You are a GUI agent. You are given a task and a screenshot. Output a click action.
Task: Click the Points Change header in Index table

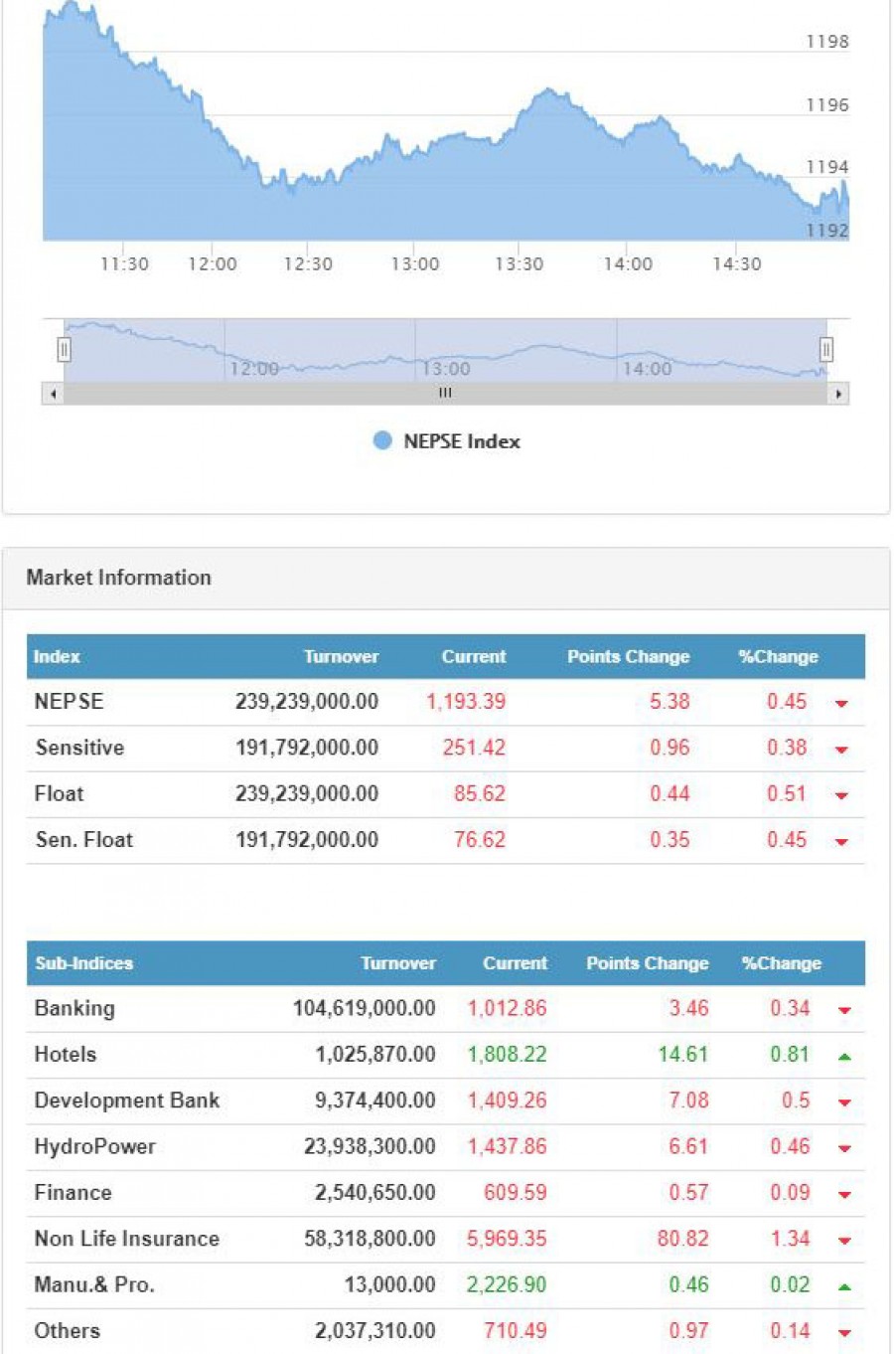[628, 656]
